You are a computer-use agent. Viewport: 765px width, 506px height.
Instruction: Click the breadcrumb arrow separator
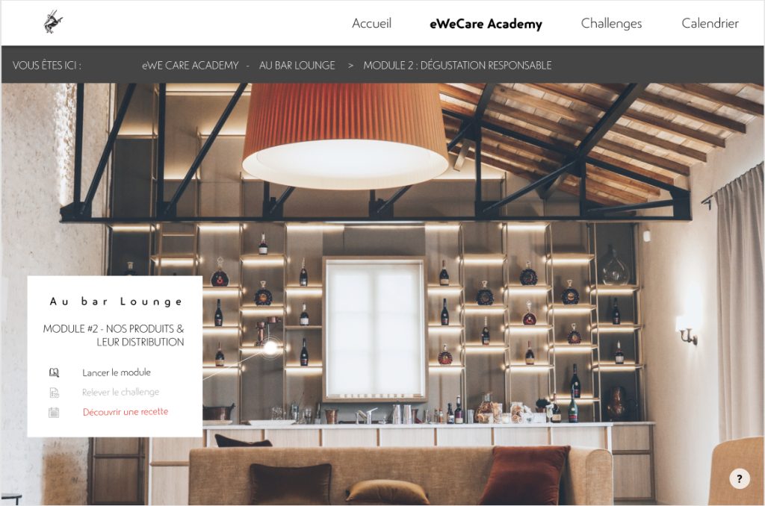click(x=350, y=66)
